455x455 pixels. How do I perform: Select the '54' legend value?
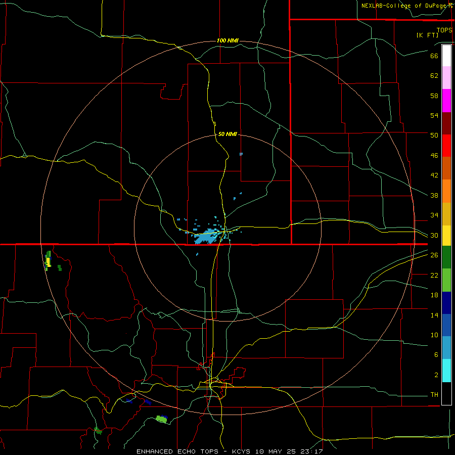pos(434,115)
